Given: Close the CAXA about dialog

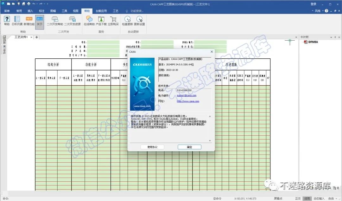Looking at the screenshot, I should click(212, 52).
